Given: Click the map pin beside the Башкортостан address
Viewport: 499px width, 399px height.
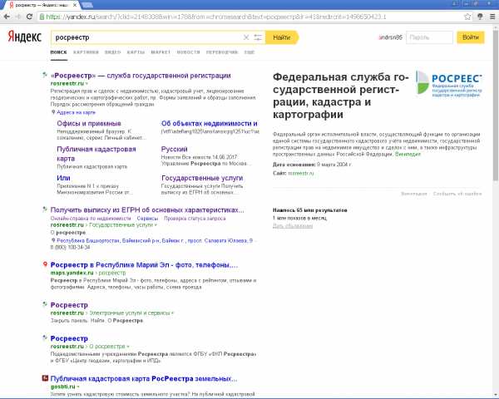Looking at the screenshot, I should point(53,240).
